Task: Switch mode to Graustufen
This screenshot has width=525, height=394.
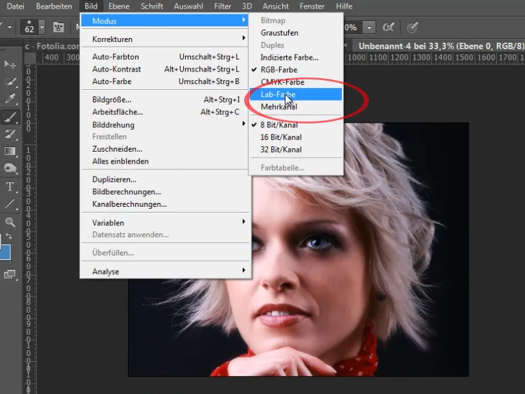Action: [x=296, y=32]
